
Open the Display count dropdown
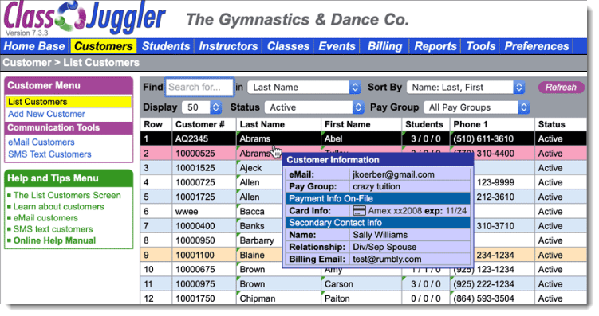pyautogui.click(x=202, y=107)
